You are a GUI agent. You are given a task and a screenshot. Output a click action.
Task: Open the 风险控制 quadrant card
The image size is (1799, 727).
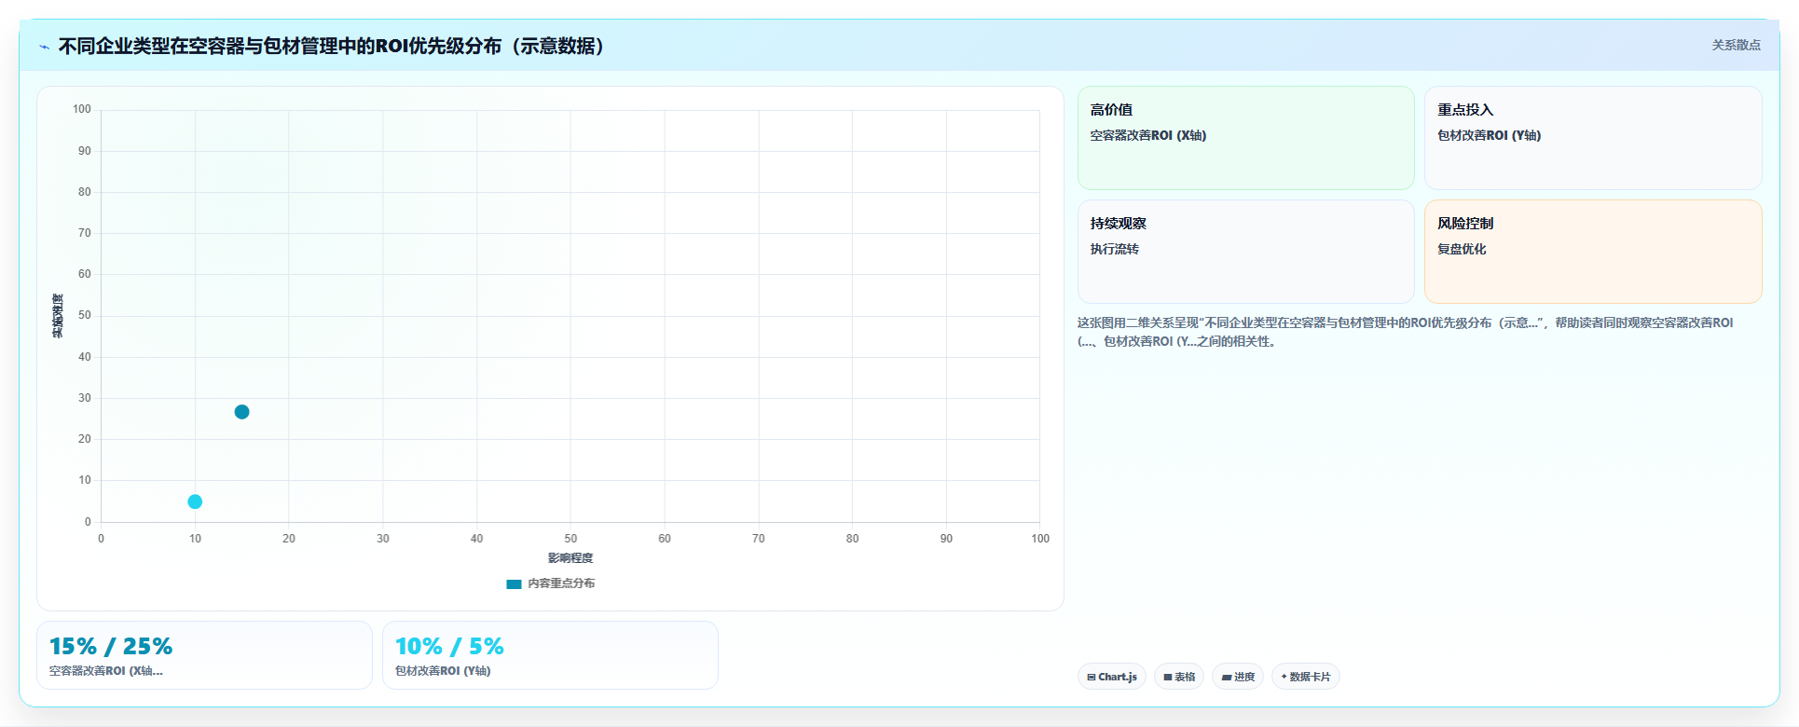(1593, 252)
